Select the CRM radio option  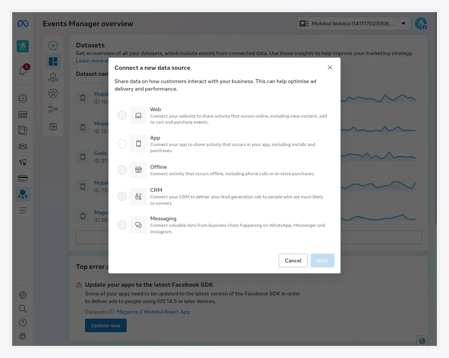pyautogui.click(x=122, y=196)
